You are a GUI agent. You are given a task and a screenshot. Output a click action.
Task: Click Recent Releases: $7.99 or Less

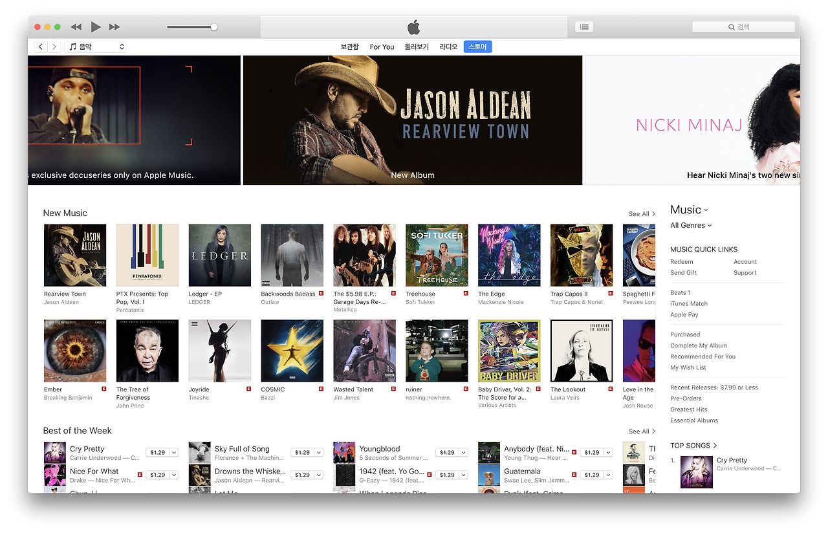[x=714, y=388]
